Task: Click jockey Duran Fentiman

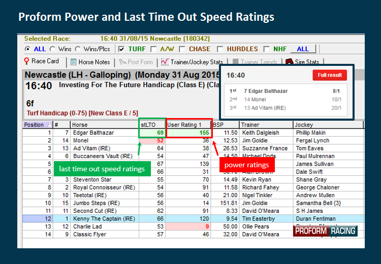Action: 315,219
